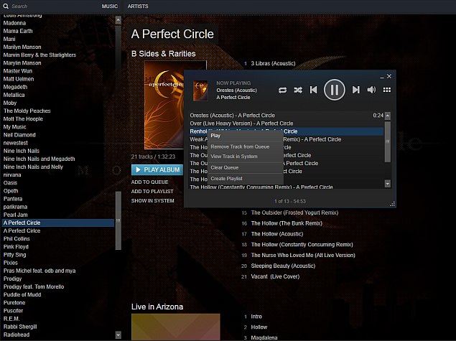Select Orestes (Acoustic) in the queue
456x341 pixels.
pyautogui.click(x=287, y=116)
